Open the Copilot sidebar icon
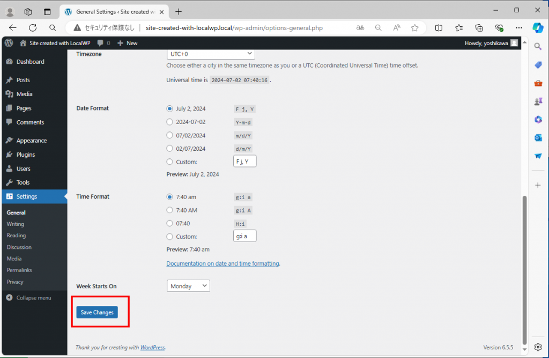This screenshot has height=358, width=549. pyautogui.click(x=538, y=27)
